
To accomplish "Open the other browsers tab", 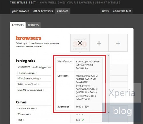I will tap(43, 11).
